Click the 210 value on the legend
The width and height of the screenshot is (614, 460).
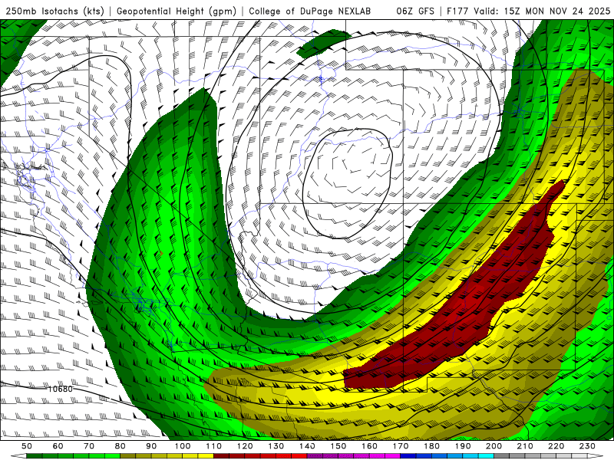pos(526,446)
